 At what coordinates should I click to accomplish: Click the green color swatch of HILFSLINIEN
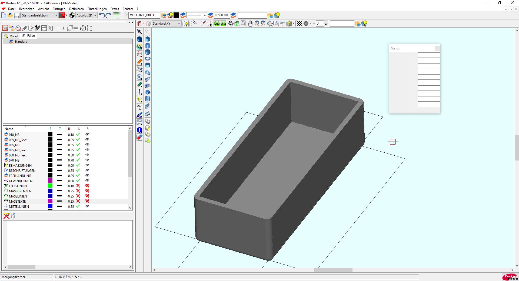[50, 186]
